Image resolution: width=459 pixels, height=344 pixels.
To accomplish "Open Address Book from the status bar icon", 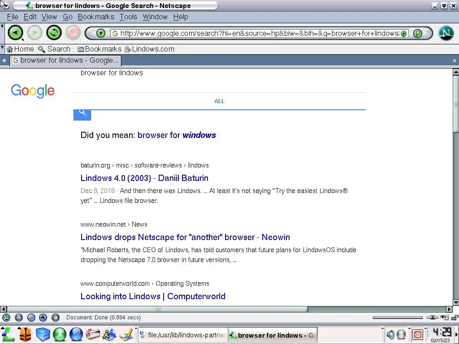I will click(x=55, y=318).
